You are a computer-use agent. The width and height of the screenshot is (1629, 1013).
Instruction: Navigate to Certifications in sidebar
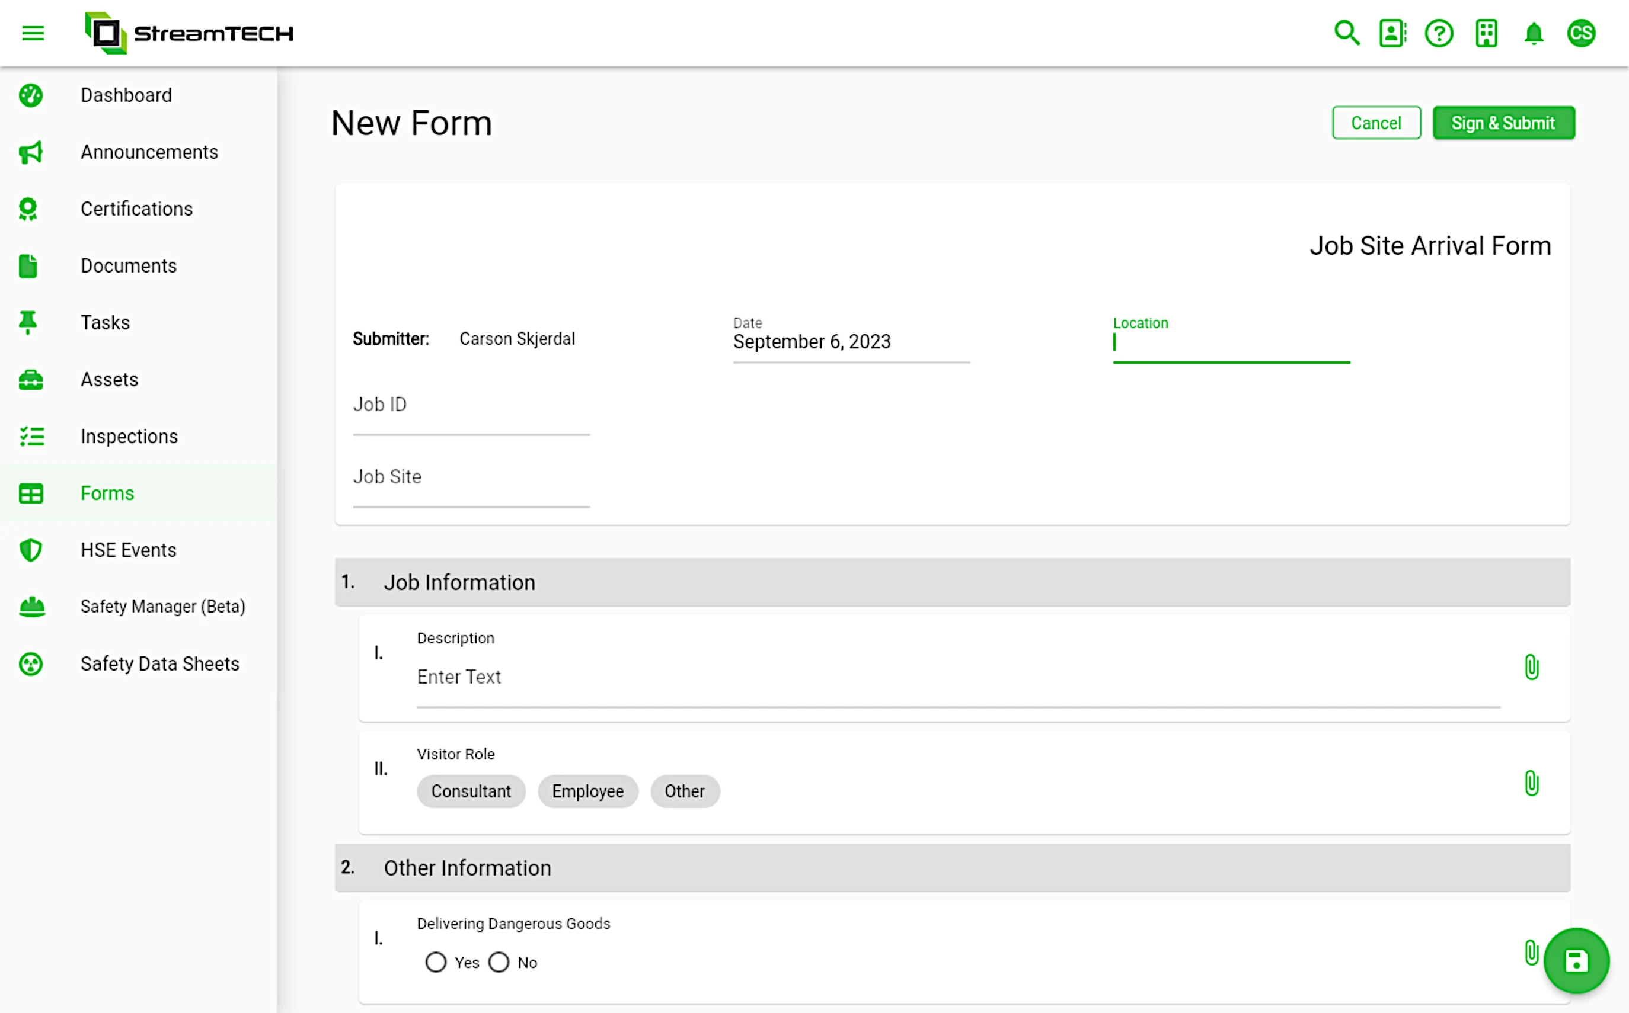tap(136, 209)
